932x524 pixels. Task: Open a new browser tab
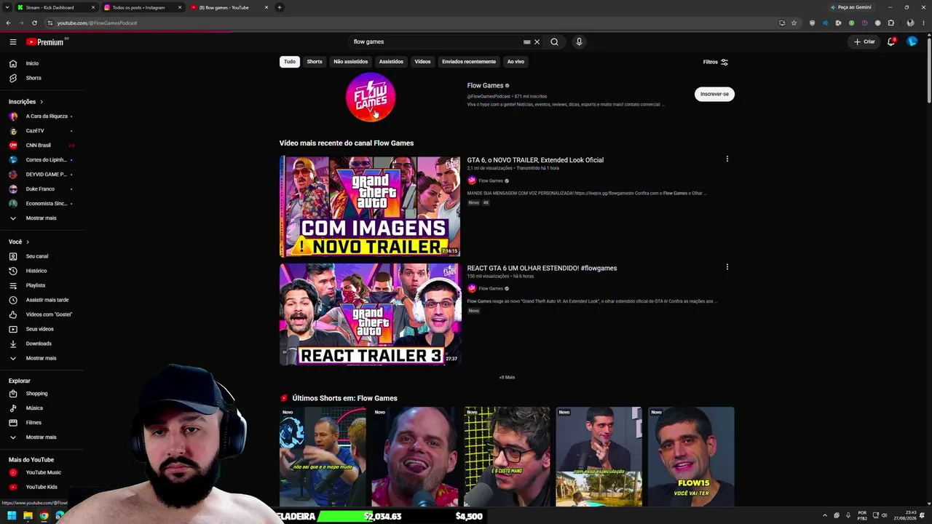point(280,7)
